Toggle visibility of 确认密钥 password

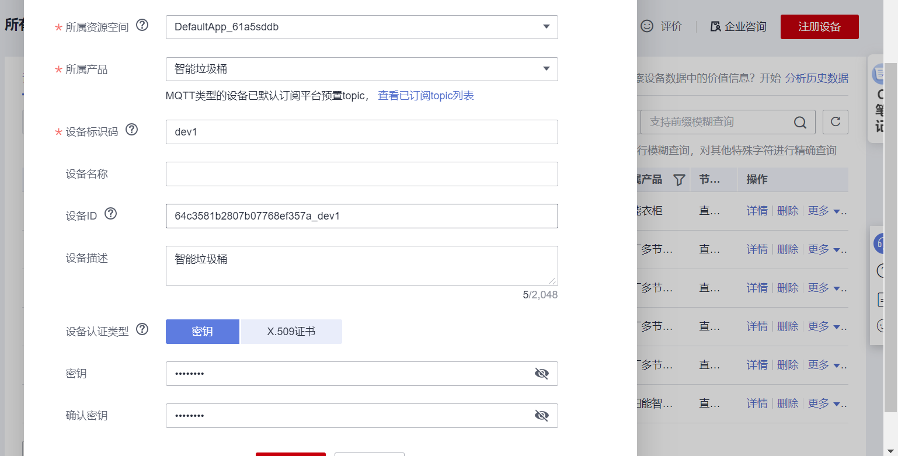pyautogui.click(x=542, y=416)
